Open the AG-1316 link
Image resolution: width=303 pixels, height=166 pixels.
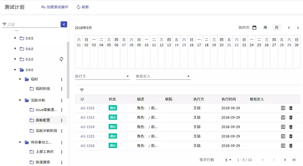(x=87, y=146)
